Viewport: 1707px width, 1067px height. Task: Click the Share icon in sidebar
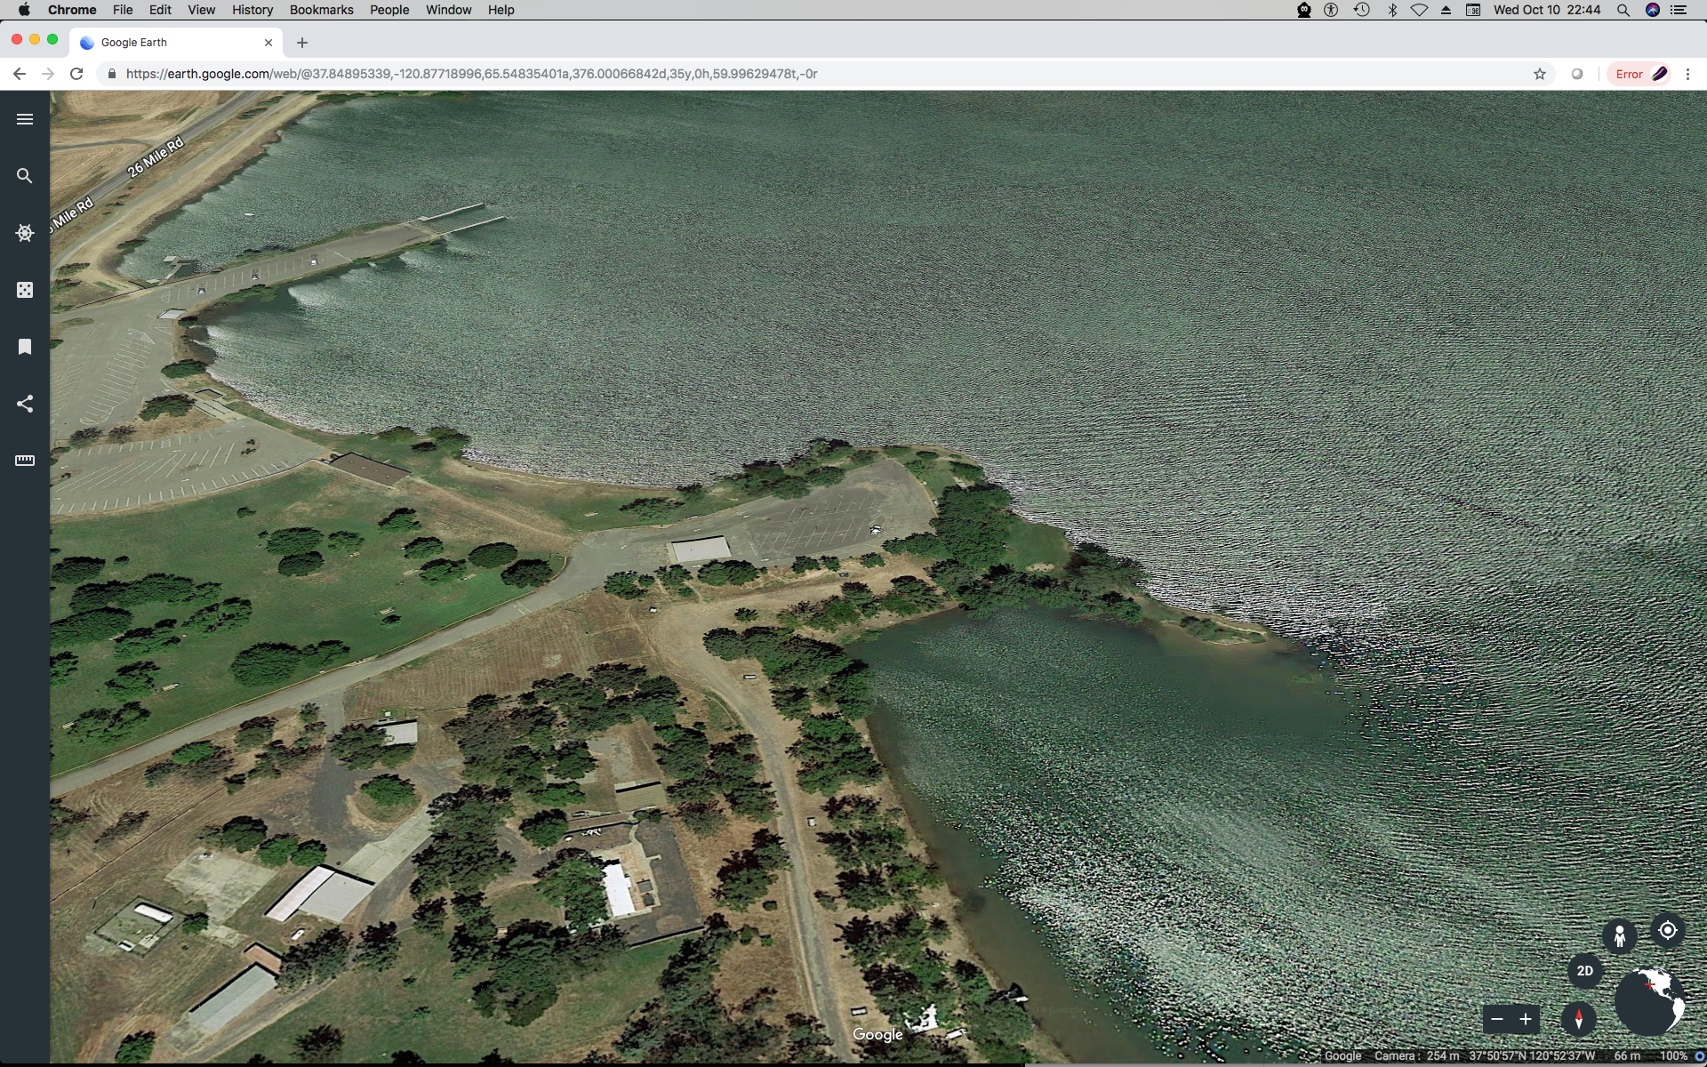coord(25,404)
